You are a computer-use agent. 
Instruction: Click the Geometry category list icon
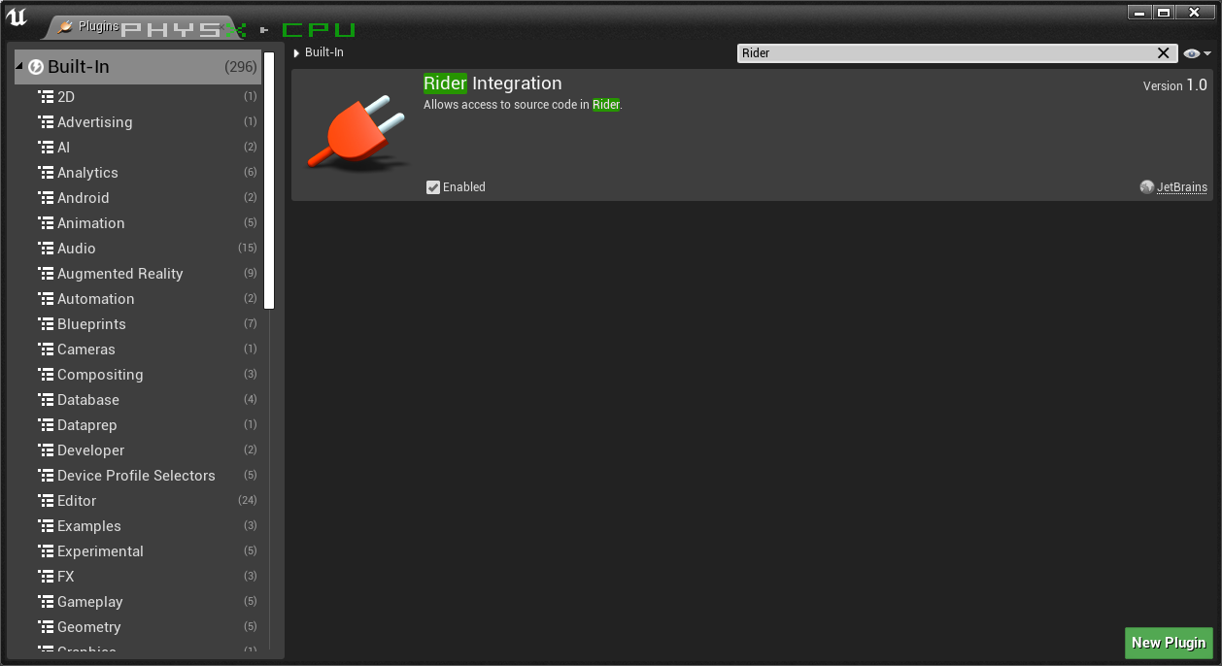(x=46, y=627)
